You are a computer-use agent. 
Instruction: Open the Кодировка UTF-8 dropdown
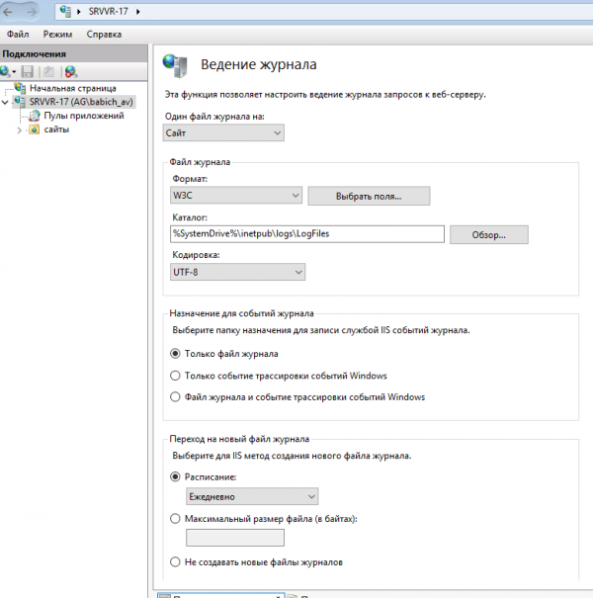coord(237,272)
